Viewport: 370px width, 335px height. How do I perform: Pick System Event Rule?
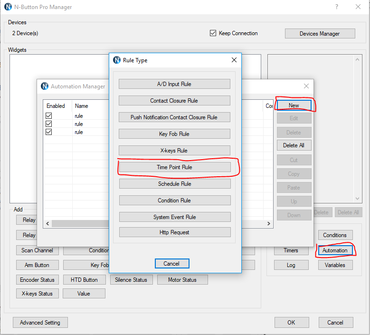tap(175, 217)
